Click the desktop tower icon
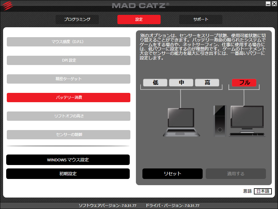278x209 pixels. (x=220, y=121)
